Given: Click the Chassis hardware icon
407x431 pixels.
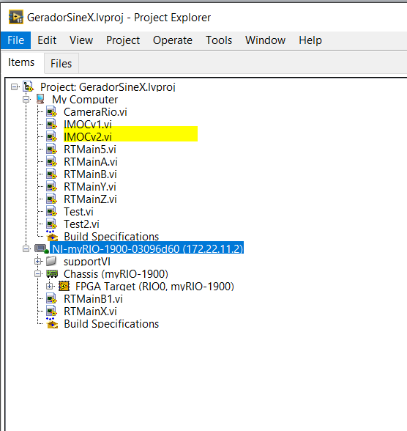Looking at the screenshot, I should pos(52,274).
